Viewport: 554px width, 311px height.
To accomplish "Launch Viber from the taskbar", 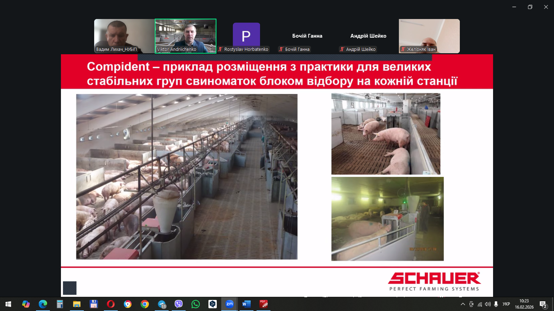I will (179, 304).
